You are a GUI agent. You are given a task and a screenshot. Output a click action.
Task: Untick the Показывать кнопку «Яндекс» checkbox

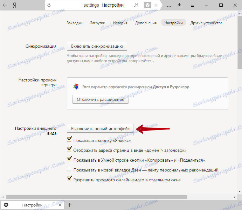(x=69, y=139)
